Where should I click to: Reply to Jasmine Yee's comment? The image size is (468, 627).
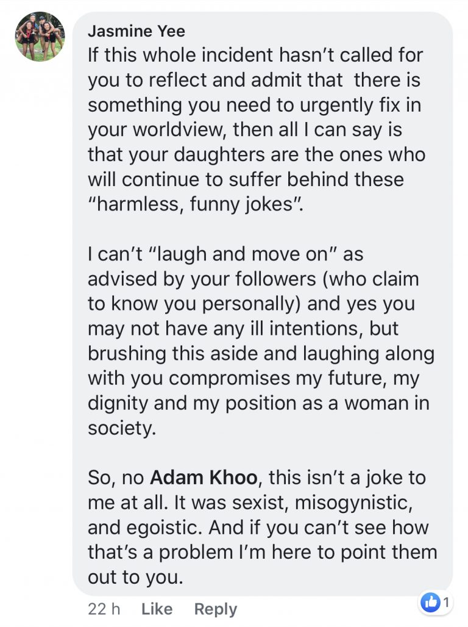click(x=216, y=609)
